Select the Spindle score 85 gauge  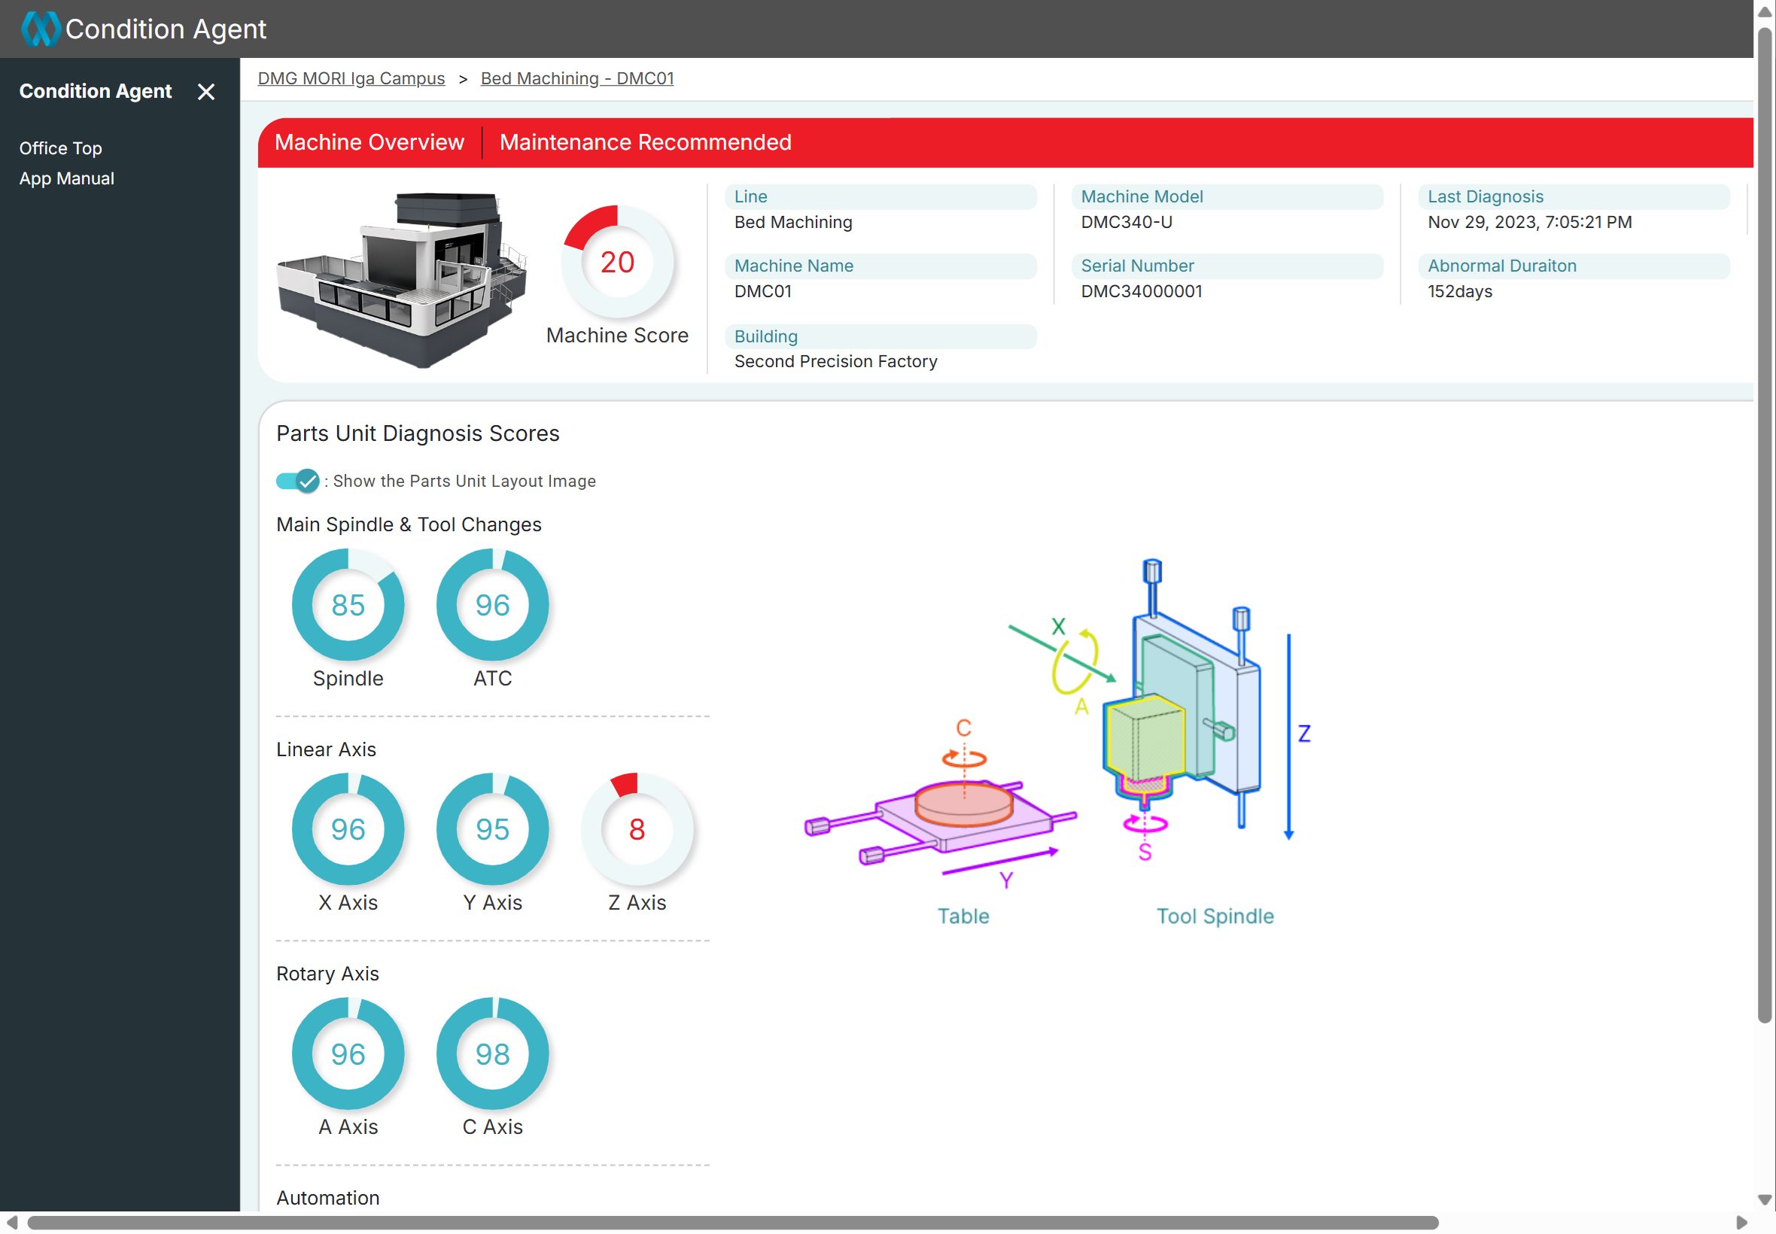[348, 605]
